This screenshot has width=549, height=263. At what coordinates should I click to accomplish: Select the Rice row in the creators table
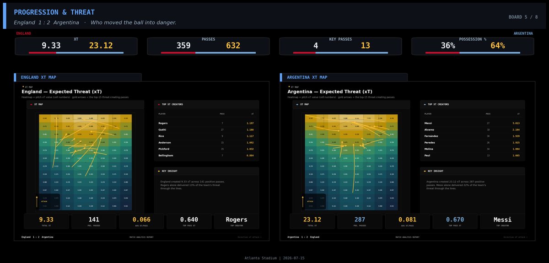[x=206, y=136]
